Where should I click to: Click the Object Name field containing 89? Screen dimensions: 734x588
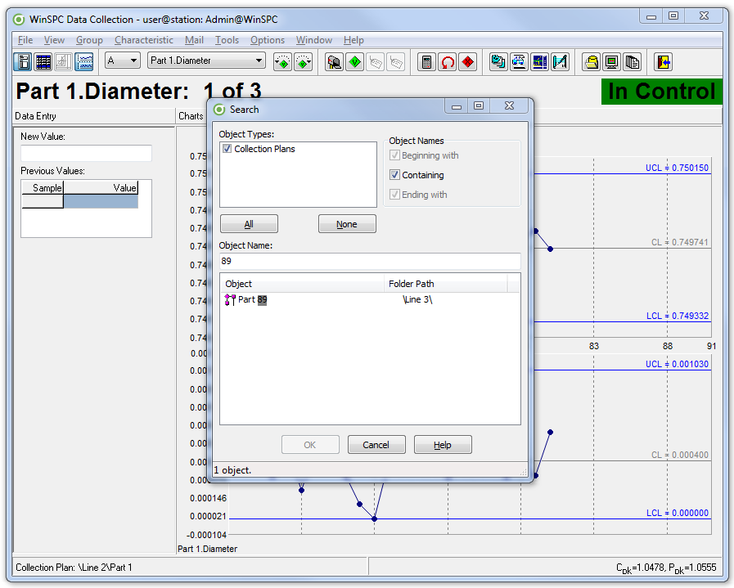click(371, 261)
